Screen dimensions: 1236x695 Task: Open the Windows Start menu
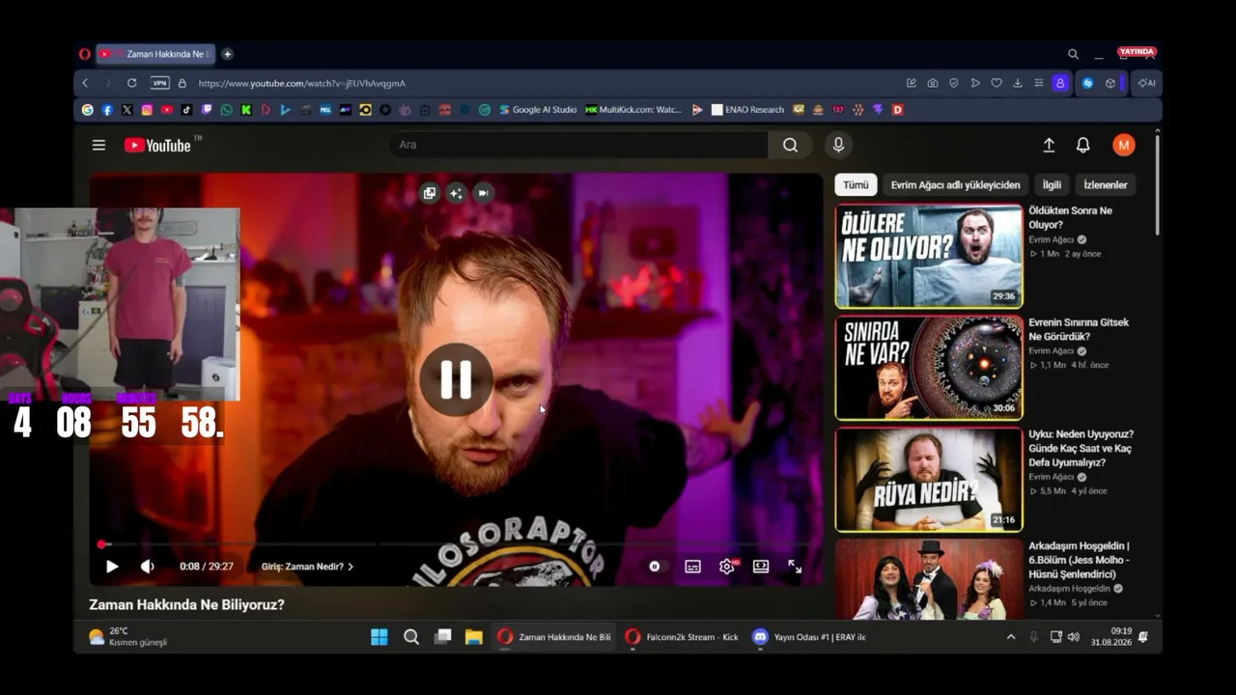click(379, 637)
